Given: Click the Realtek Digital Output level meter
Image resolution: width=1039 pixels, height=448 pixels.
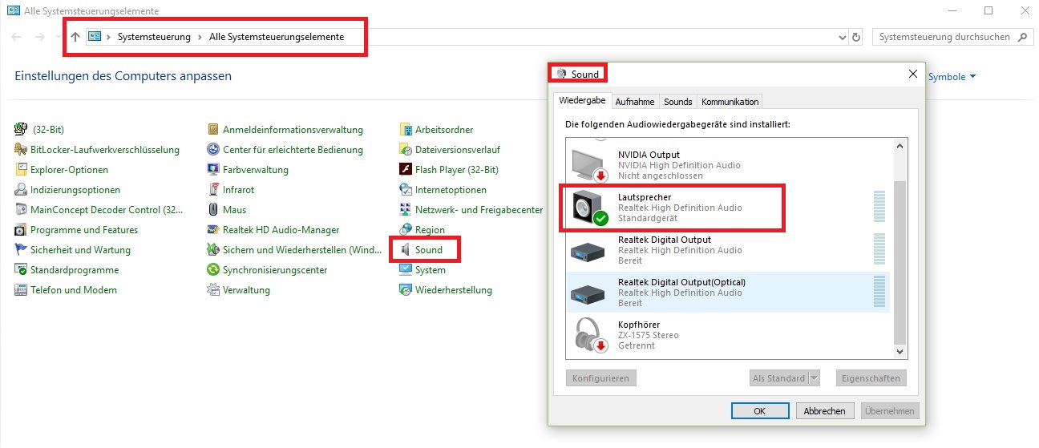Looking at the screenshot, I should [879, 250].
